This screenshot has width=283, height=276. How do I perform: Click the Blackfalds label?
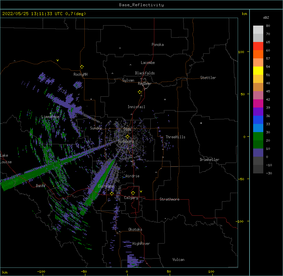145,73
